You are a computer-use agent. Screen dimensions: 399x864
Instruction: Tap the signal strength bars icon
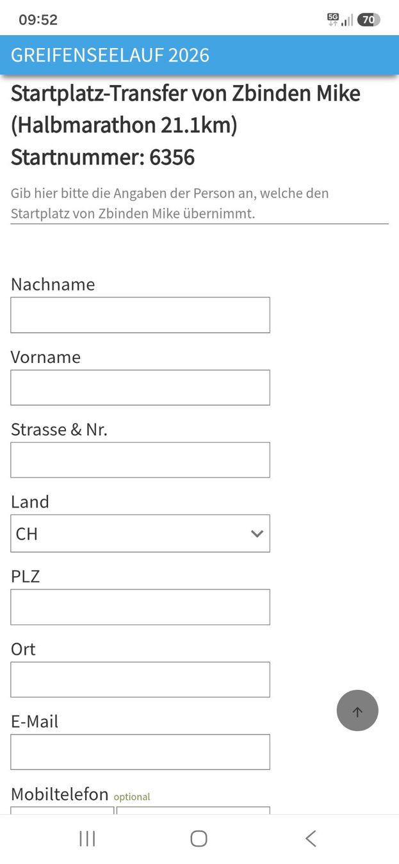click(347, 20)
